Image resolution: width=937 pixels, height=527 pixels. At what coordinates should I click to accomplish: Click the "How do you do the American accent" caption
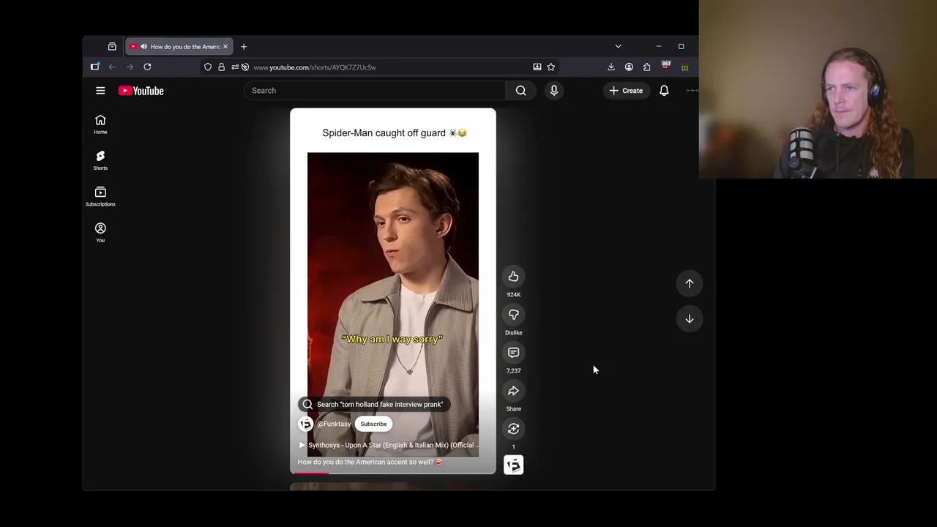pos(370,462)
